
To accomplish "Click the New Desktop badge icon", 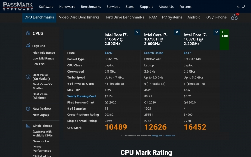I will [28, 109].
